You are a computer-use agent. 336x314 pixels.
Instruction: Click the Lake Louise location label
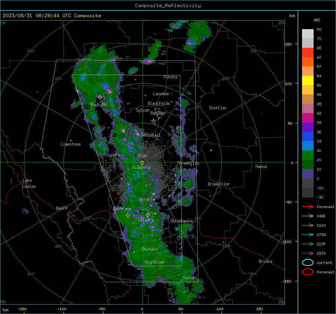click(x=29, y=183)
